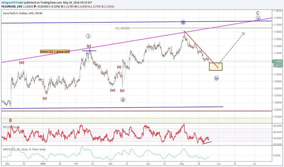Click the close value C:1.11832 in the header
The width and height of the screenshot is (284, 167).
(x=108, y=6)
